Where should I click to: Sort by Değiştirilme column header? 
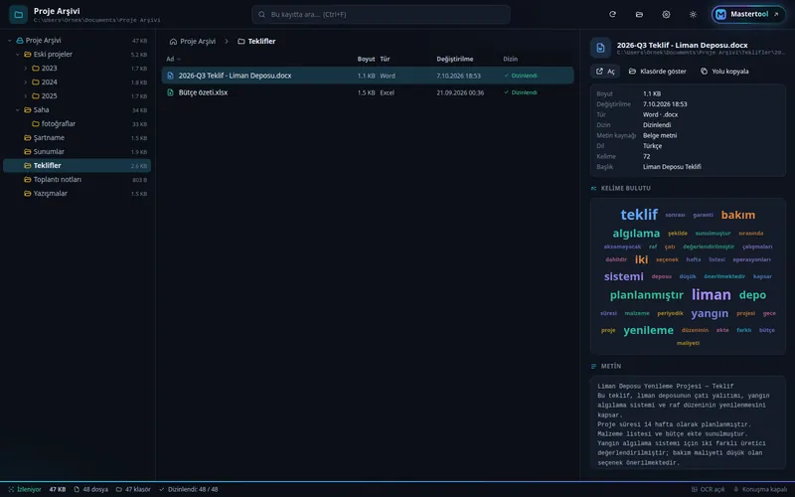coord(455,59)
